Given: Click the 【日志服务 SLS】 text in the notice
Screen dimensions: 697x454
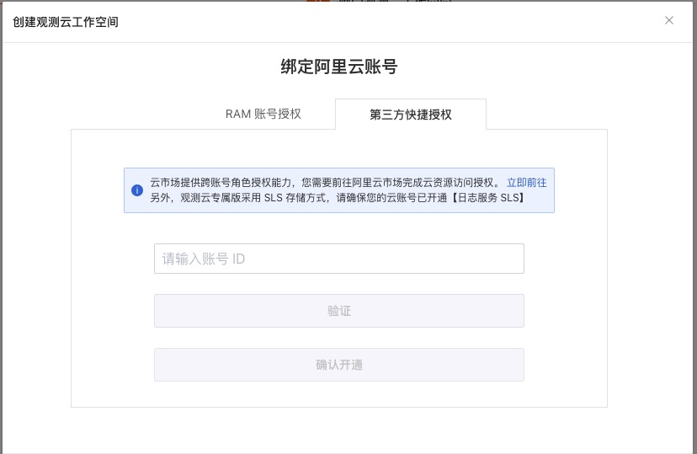Looking at the screenshot, I should pos(488,198).
